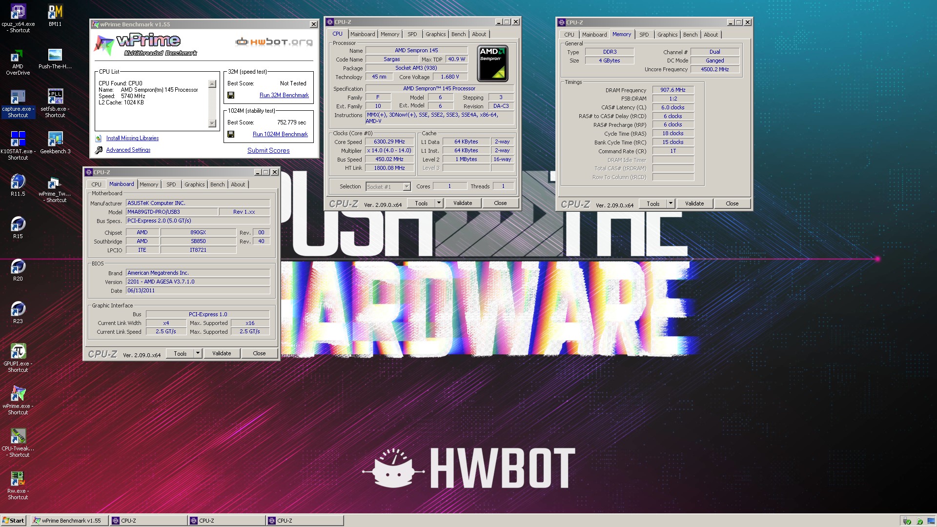Click the save icon beside the 32M Best Score

tap(231, 95)
